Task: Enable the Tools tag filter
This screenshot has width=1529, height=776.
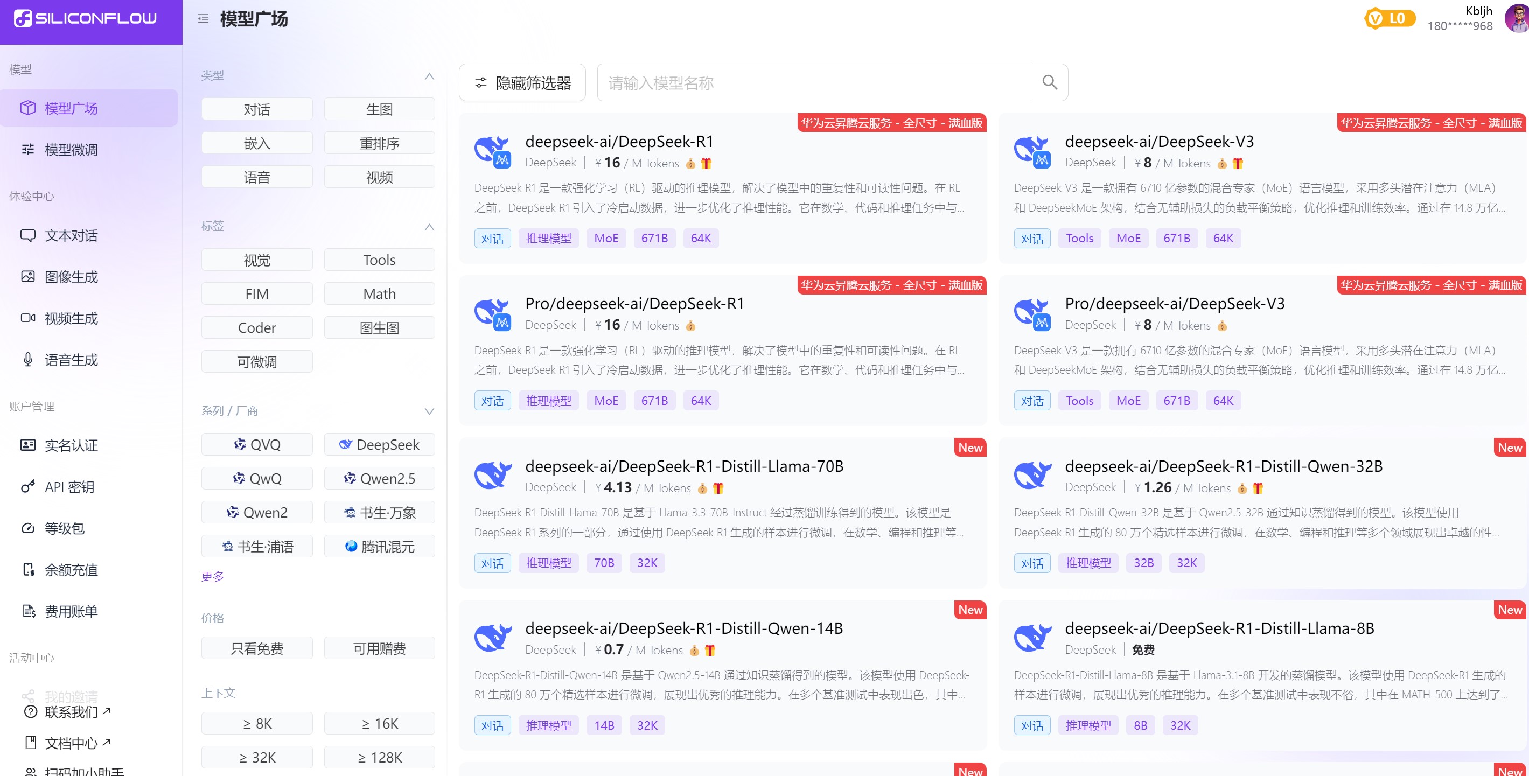Action: pos(379,260)
